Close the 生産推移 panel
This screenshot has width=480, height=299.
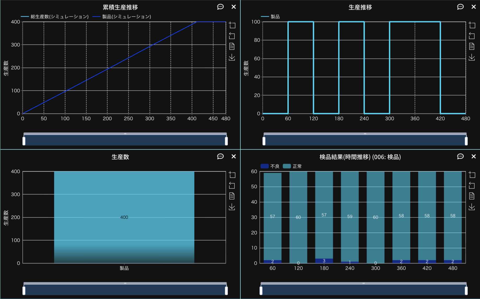(473, 7)
